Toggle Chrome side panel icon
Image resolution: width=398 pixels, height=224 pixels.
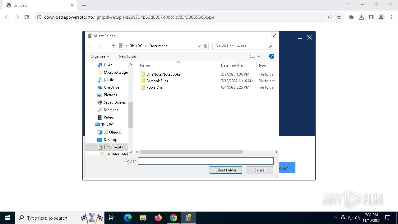tap(371, 17)
